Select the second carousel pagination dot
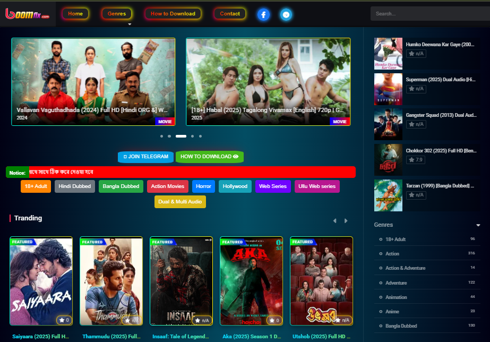Screen dimensions: 490x342 169,136
